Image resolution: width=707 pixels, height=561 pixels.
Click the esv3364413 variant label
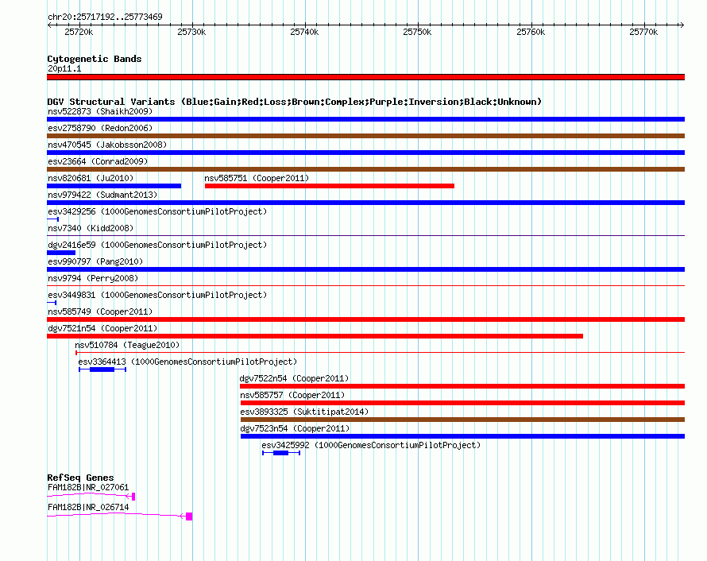point(187,362)
